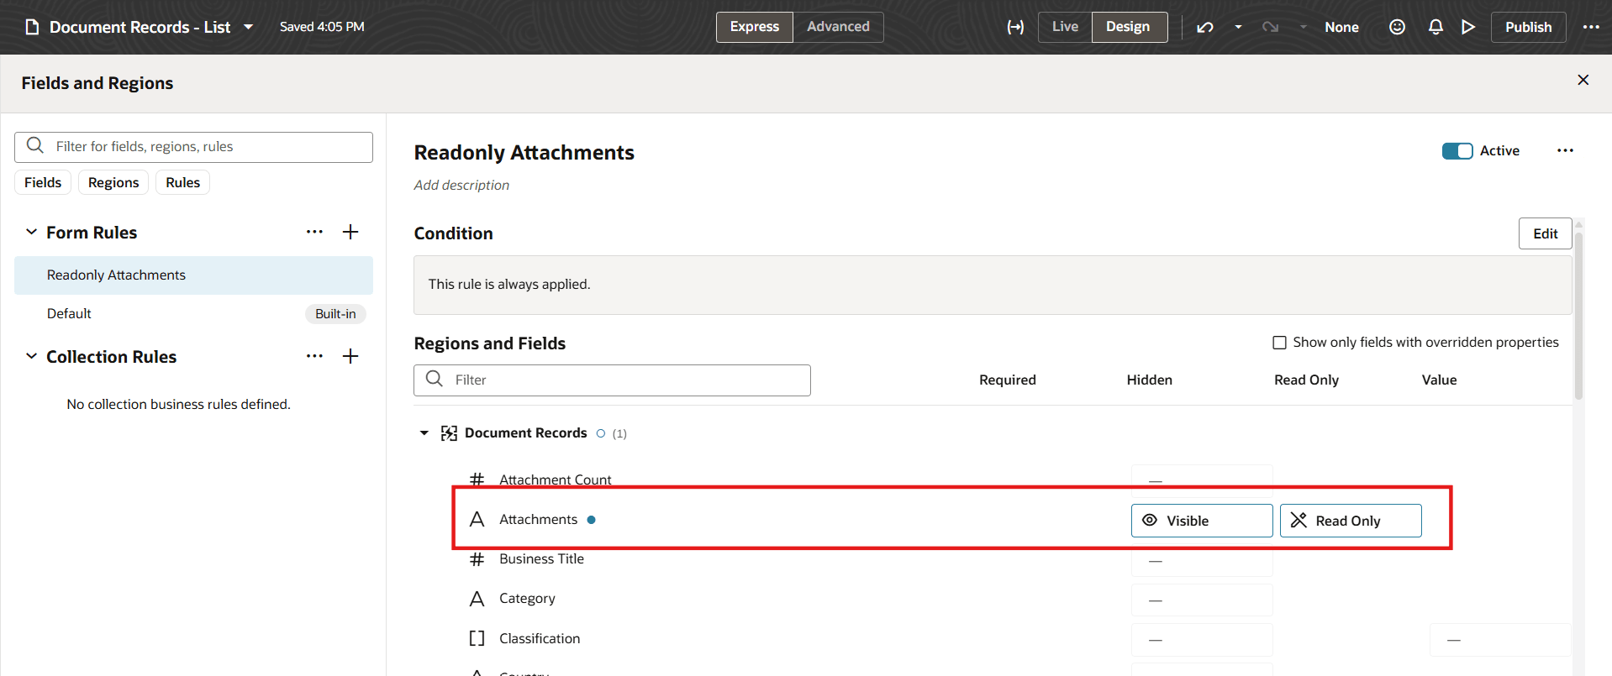Viewport: 1612px width, 676px height.
Task: Click the Hidden cell in the Classification row
Action: [1202, 640]
